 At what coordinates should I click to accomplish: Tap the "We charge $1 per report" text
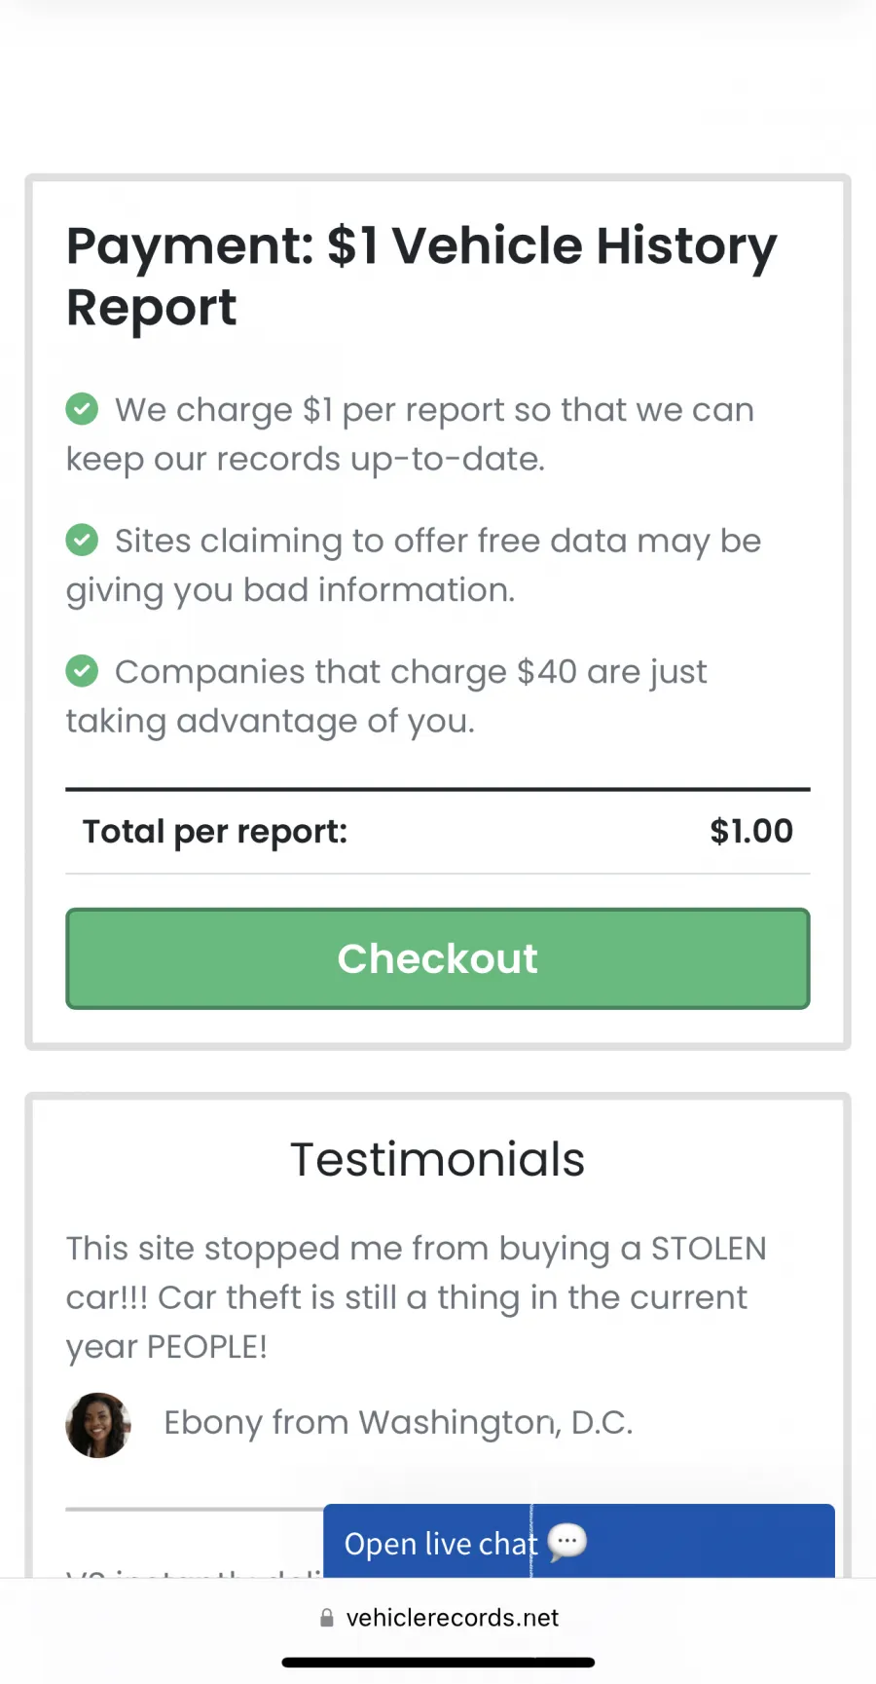410,433
